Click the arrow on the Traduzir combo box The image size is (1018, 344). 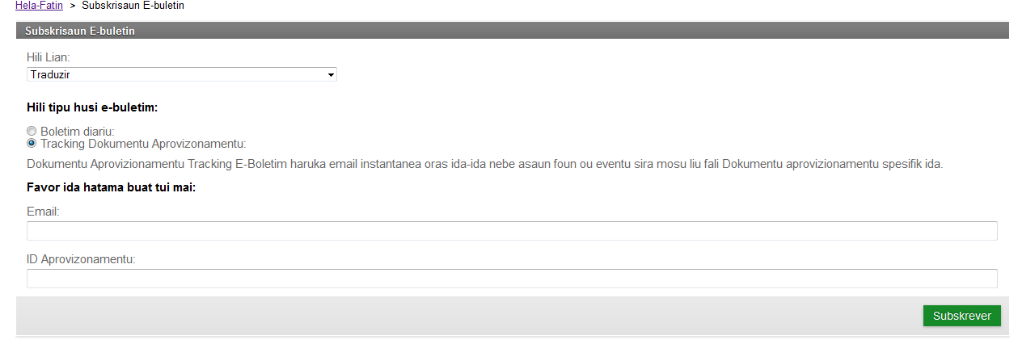(x=331, y=75)
